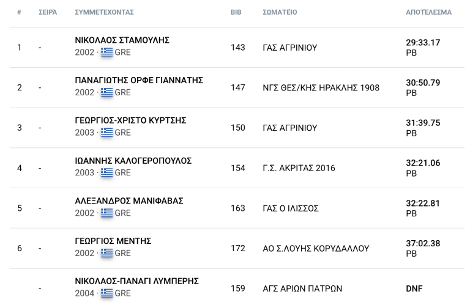
Task: Open Ιωάννης Καλογερόπουλος profile
Action: click(x=133, y=161)
